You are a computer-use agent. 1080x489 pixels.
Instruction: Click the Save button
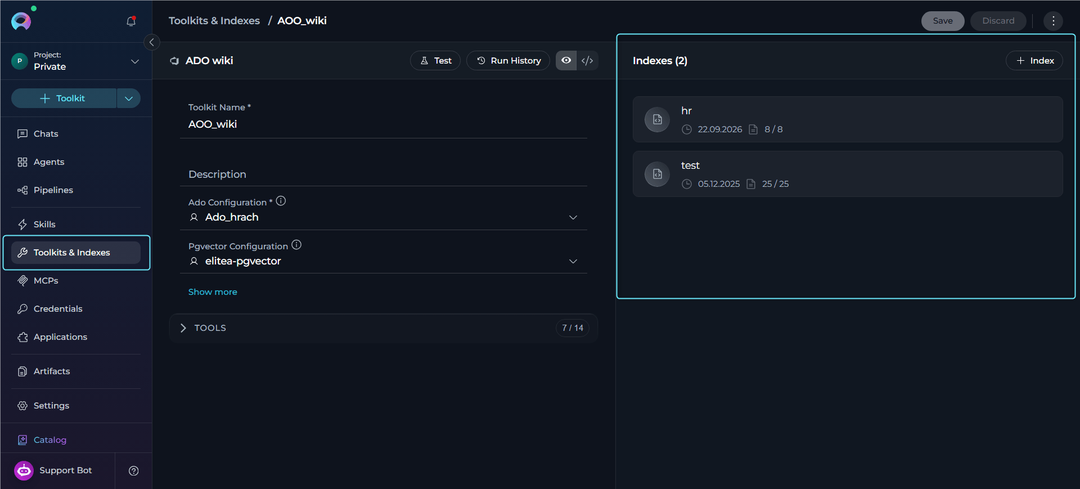943,21
